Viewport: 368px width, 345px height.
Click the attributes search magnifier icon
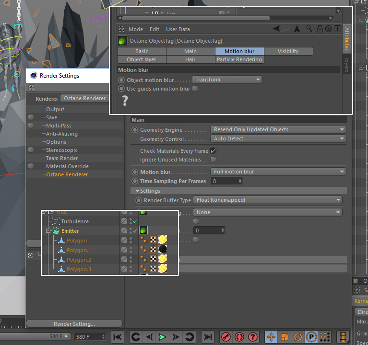309,29
